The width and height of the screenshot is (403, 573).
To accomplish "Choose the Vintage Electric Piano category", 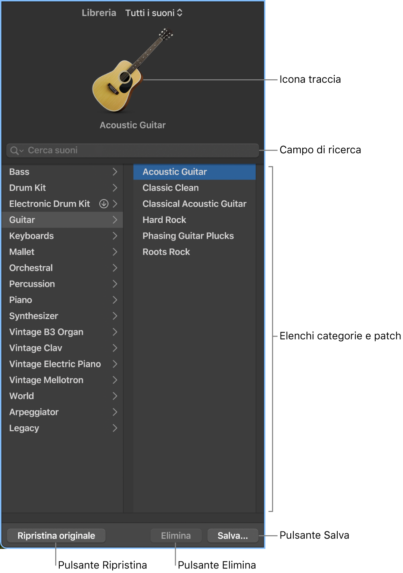I will 55,364.
